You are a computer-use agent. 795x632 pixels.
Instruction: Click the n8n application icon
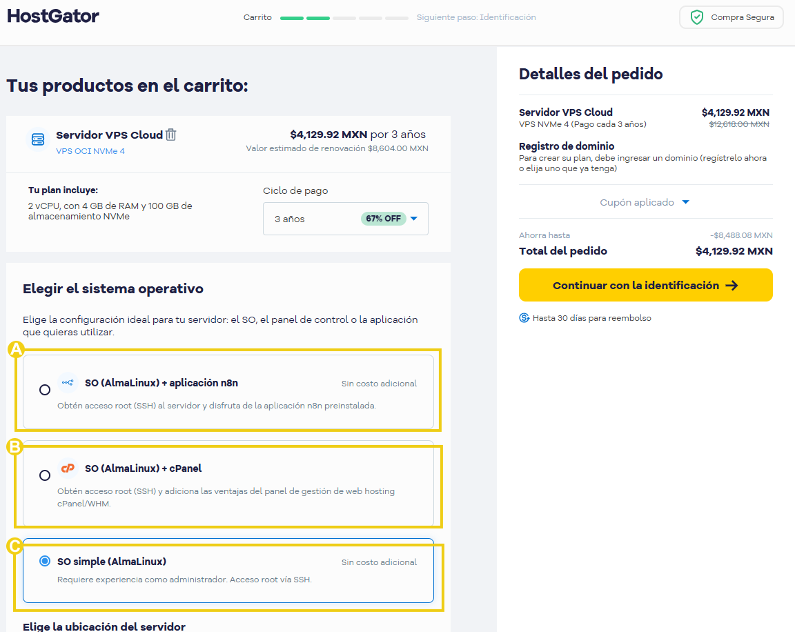[68, 381]
